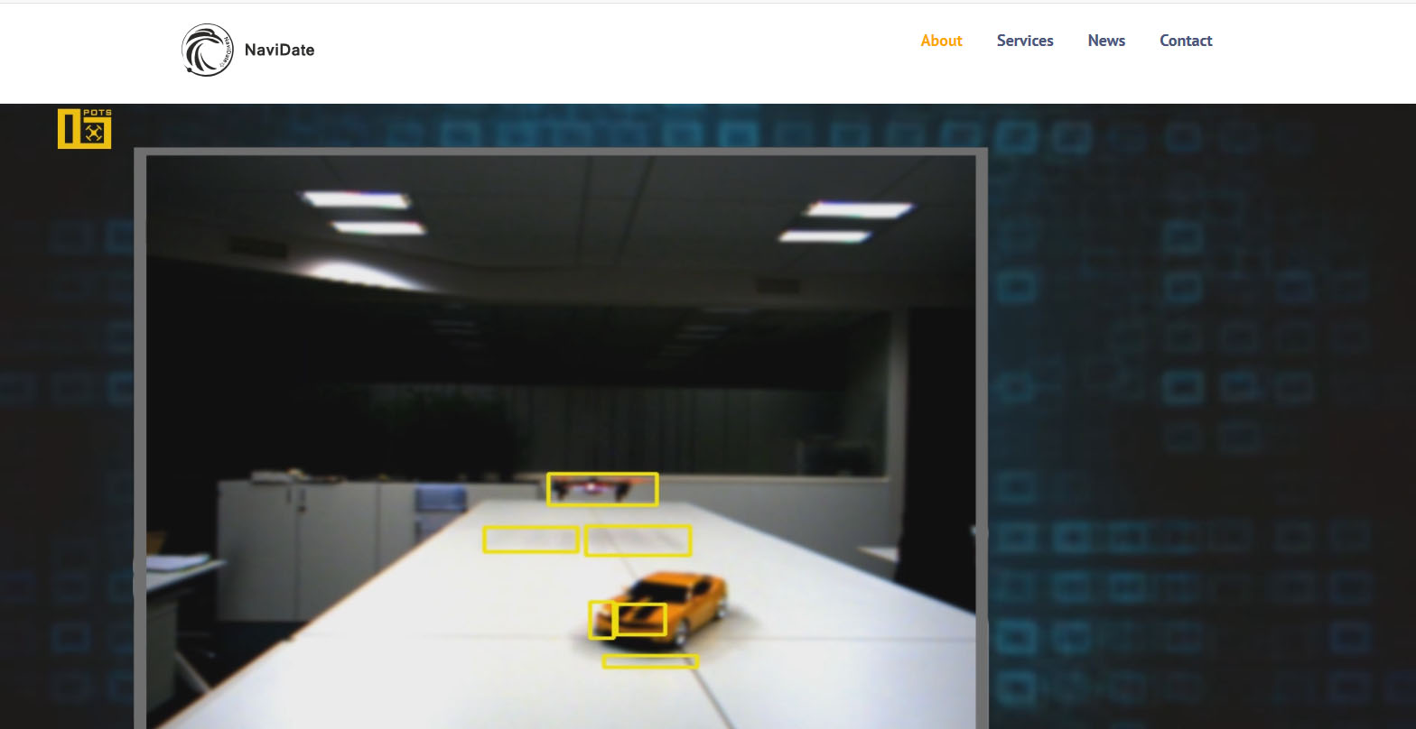
Task: Click the blue item in front of the cabinet
Action: tap(440, 497)
